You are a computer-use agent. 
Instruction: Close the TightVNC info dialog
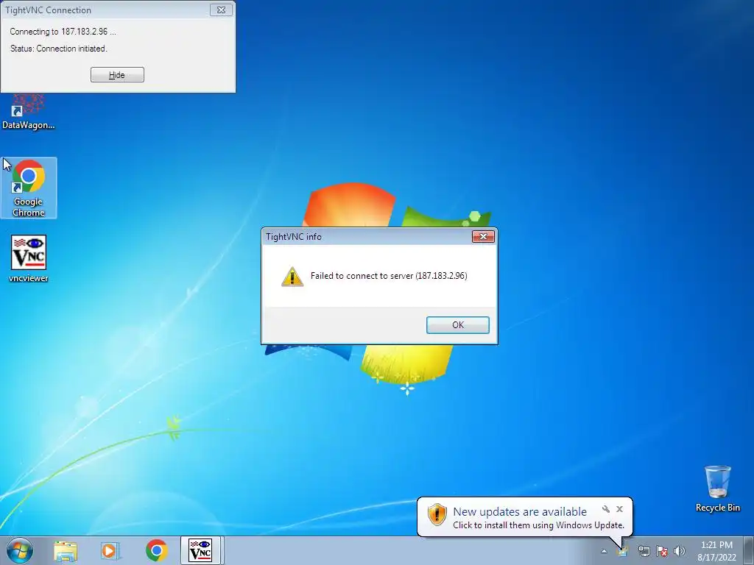coord(483,236)
